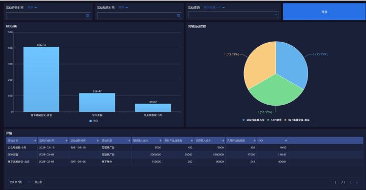Select the 公众号投放-5号 row name cell
Image resolution: width=366 pixels, height=190 pixels.
pyautogui.click(x=22, y=147)
